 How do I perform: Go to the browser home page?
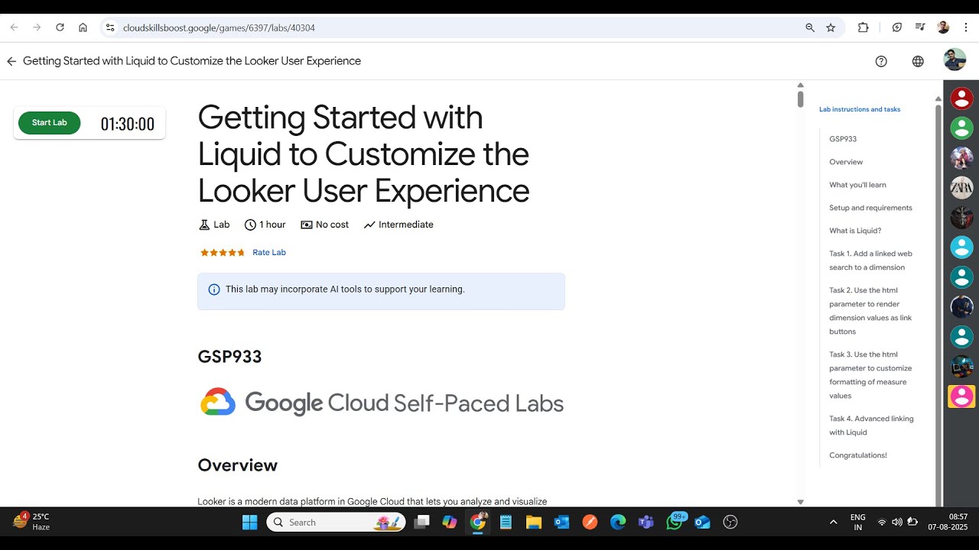[83, 27]
